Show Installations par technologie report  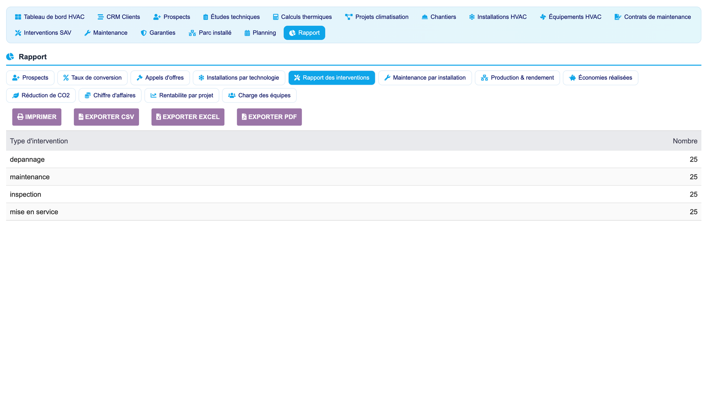[239, 78]
